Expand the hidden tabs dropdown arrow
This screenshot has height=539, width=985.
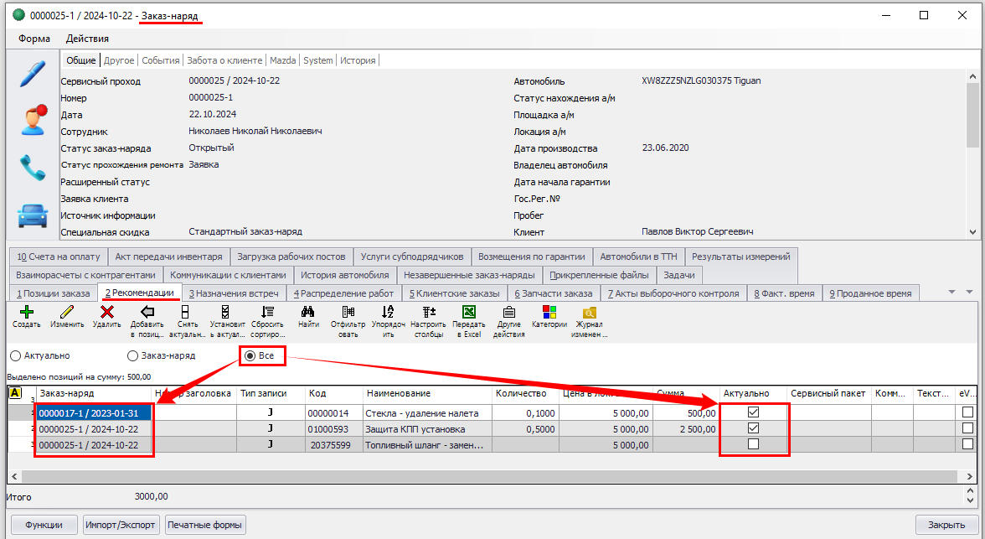pos(951,293)
